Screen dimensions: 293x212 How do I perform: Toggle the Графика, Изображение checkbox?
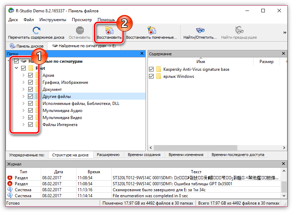click(30, 82)
